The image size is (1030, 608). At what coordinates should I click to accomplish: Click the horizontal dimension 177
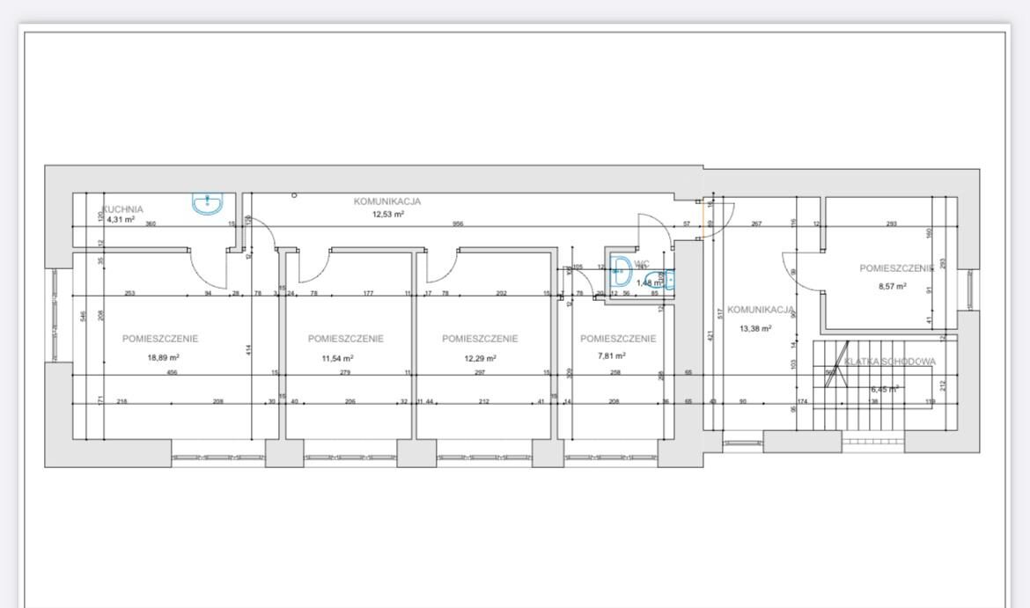[369, 294]
